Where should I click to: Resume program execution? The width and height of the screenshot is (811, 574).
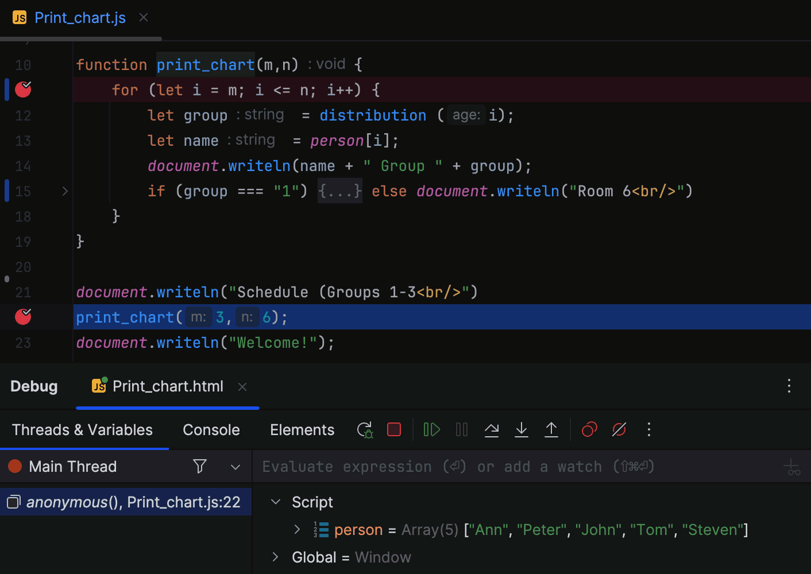tap(431, 429)
